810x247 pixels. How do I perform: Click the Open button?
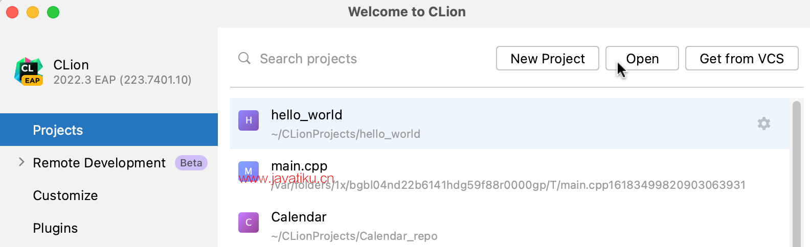pos(642,59)
